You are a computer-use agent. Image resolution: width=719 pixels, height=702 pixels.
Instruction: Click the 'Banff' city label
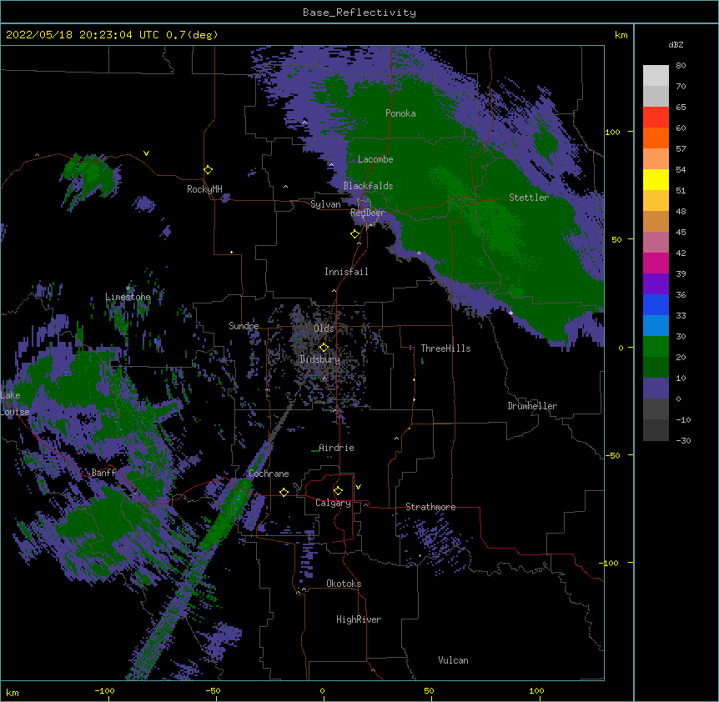click(x=103, y=473)
